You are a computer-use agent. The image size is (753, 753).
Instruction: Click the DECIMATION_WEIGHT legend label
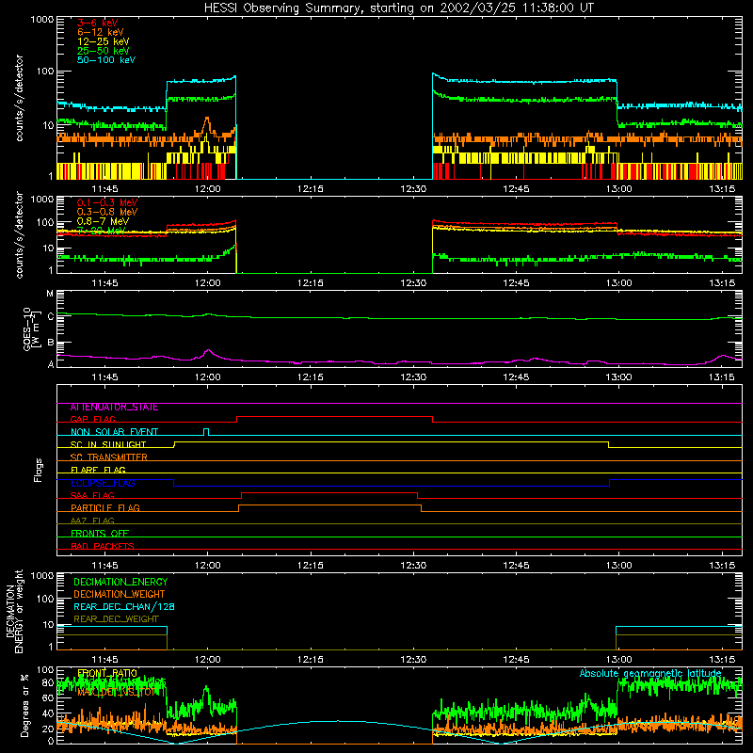(120, 595)
